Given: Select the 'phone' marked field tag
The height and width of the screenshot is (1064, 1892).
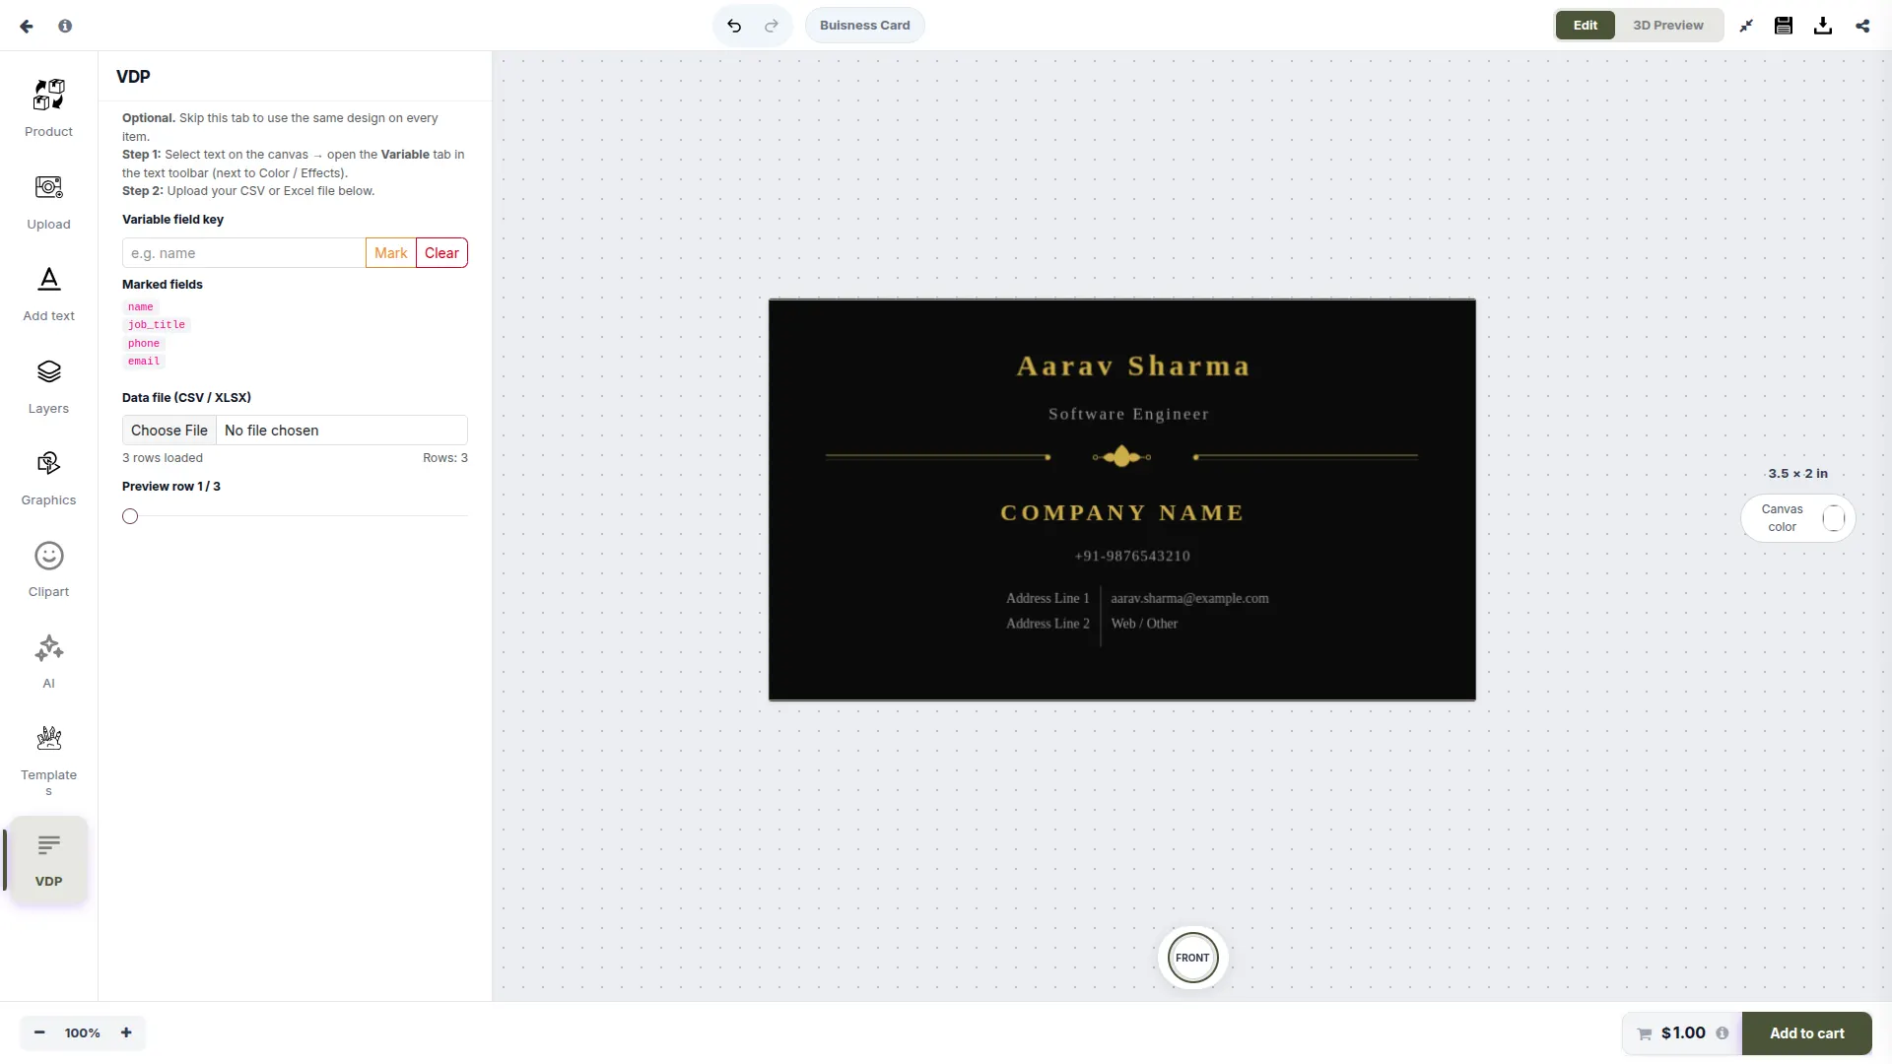Looking at the screenshot, I should pos(144,344).
